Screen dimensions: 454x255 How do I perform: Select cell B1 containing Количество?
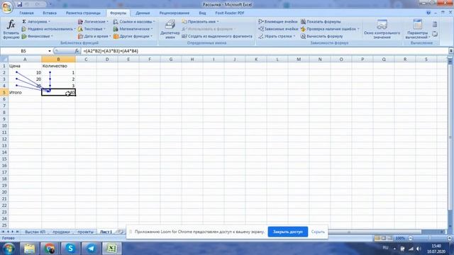pyautogui.click(x=58, y=66)
